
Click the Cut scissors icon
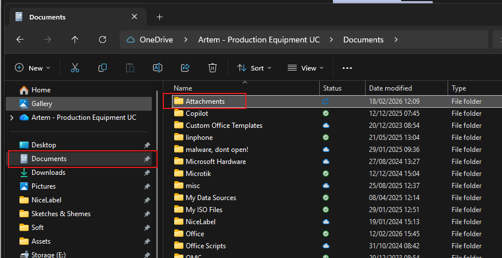coord(74,68)
